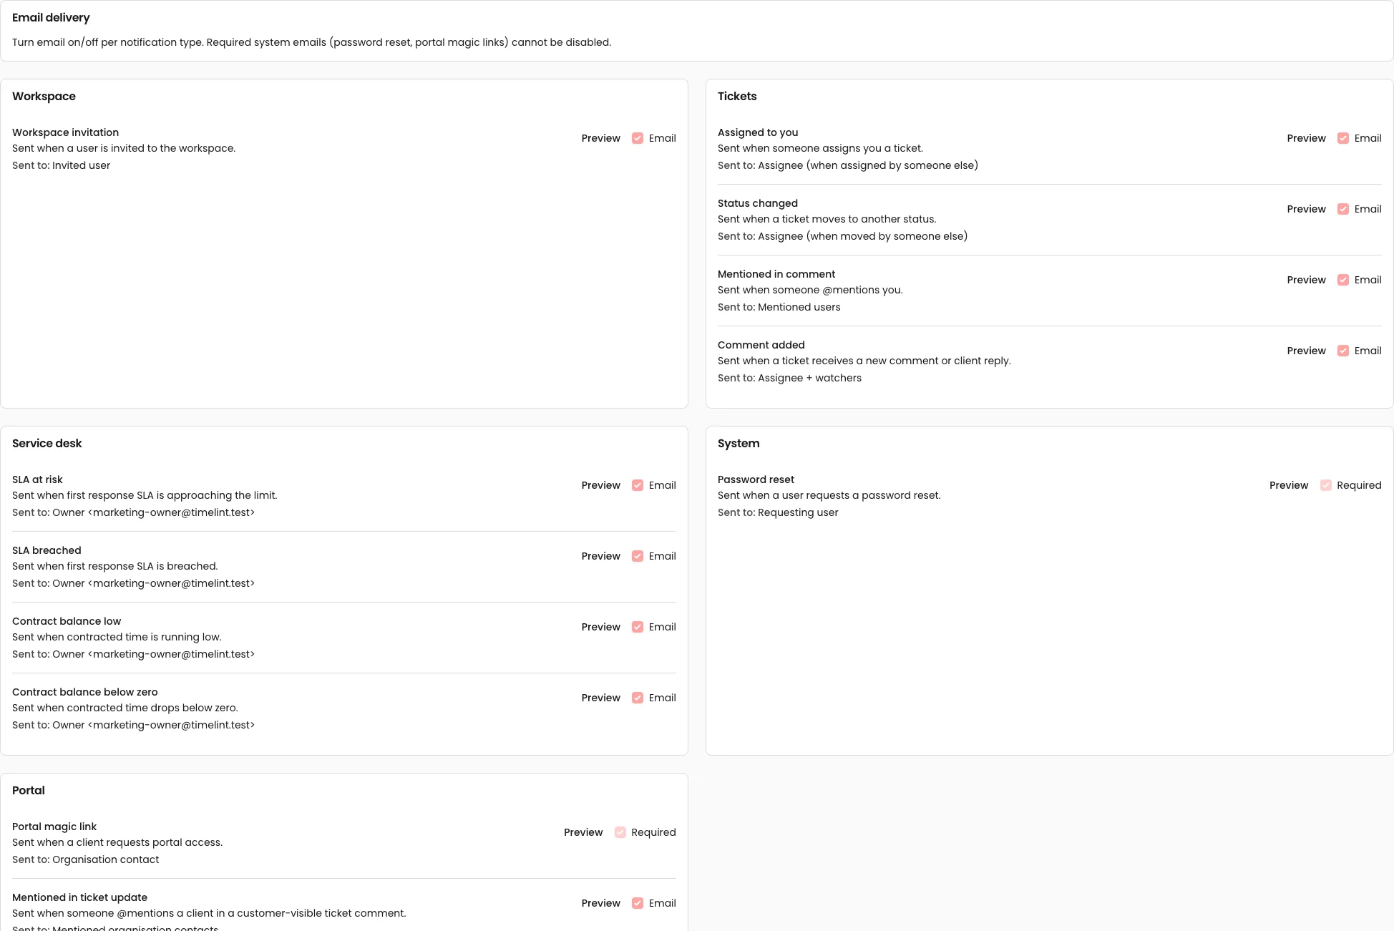Open Preview for Comment added email
Image resolution: width=1394 pixels, height=931 pixels.
(1306, 351)
